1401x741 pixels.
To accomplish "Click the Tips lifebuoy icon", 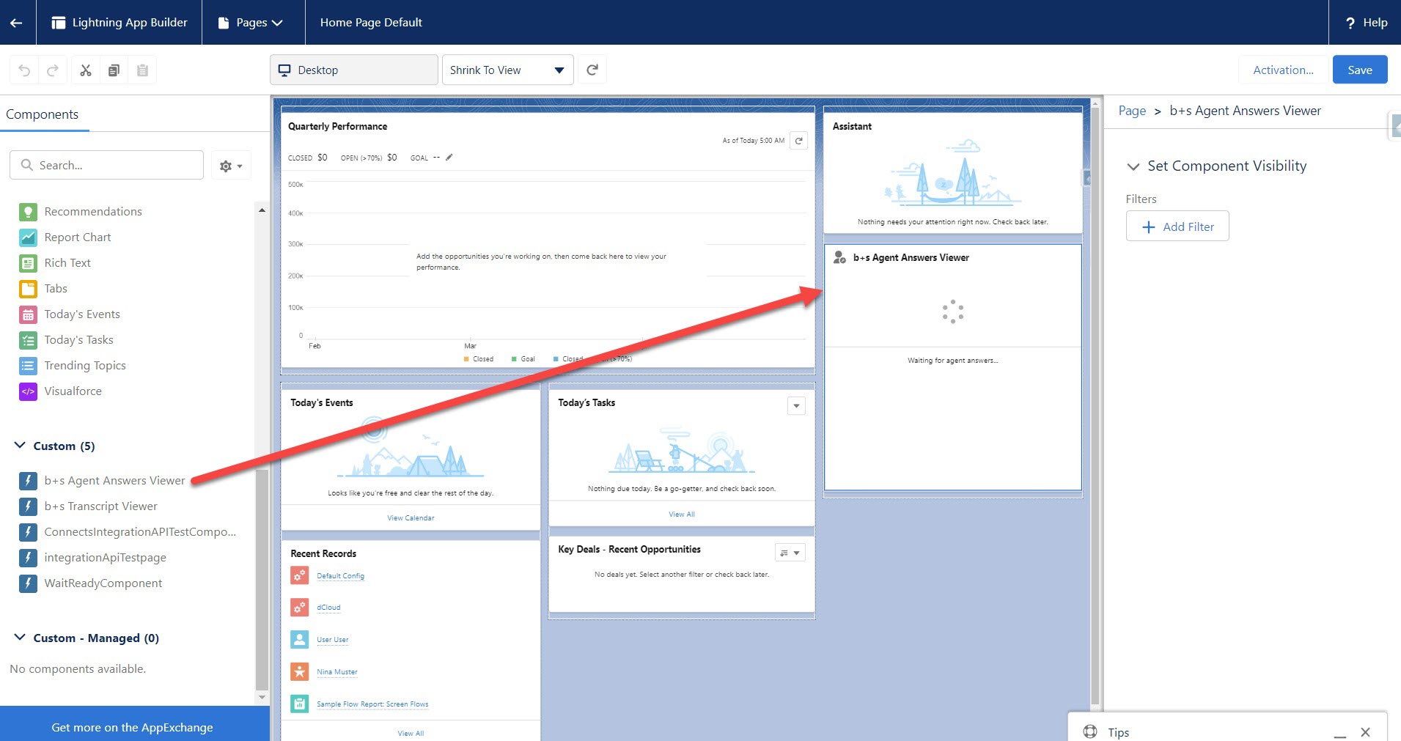I will [x=1090, y=731].
